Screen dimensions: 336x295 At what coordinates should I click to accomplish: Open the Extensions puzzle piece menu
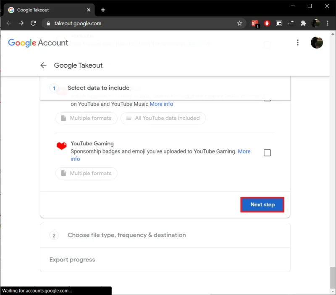pos(303,23)
